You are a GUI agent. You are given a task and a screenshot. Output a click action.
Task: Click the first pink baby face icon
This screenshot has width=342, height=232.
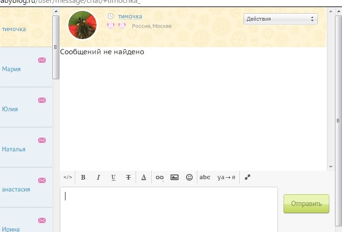tap(111, 26)
